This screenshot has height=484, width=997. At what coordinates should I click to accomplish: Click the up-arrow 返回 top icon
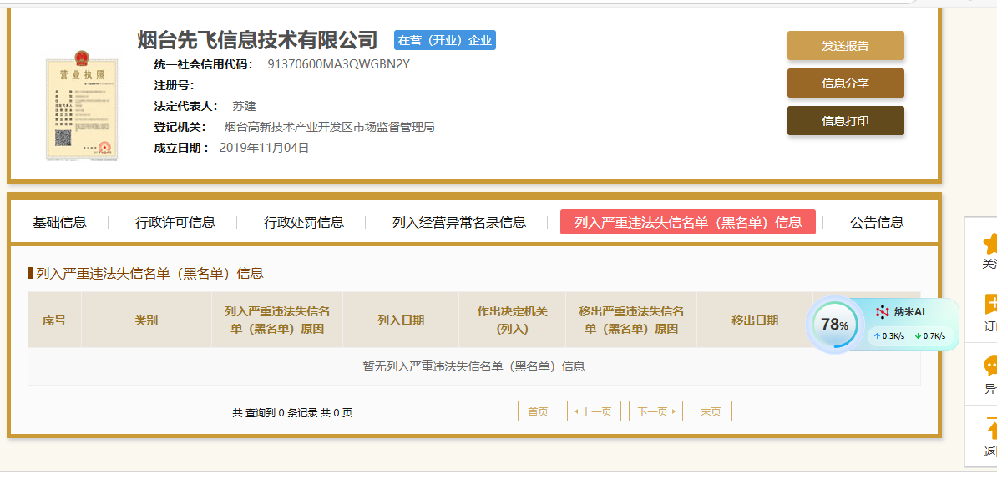[990, 429]
